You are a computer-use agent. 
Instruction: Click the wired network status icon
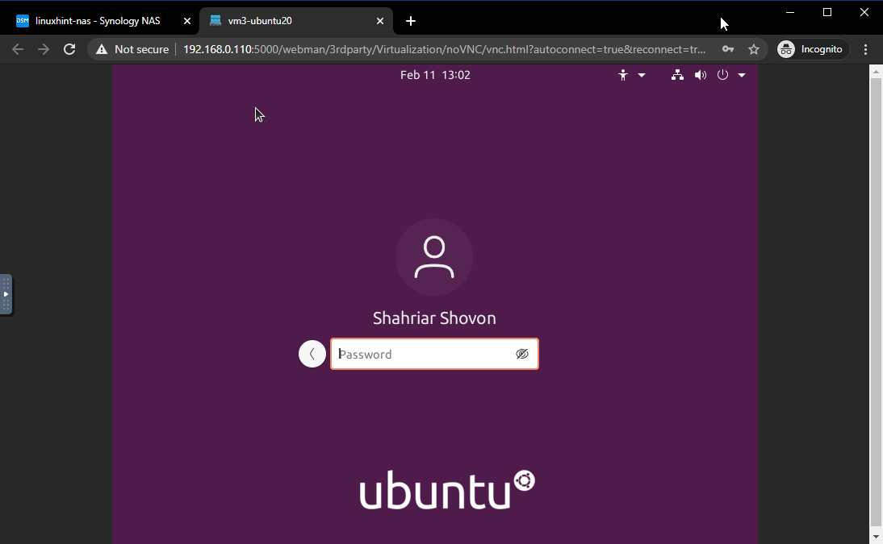point(677,75)
